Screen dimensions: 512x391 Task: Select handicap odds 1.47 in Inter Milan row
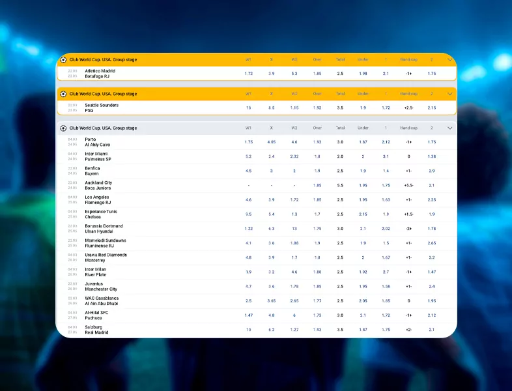click(x=432, y=272)
